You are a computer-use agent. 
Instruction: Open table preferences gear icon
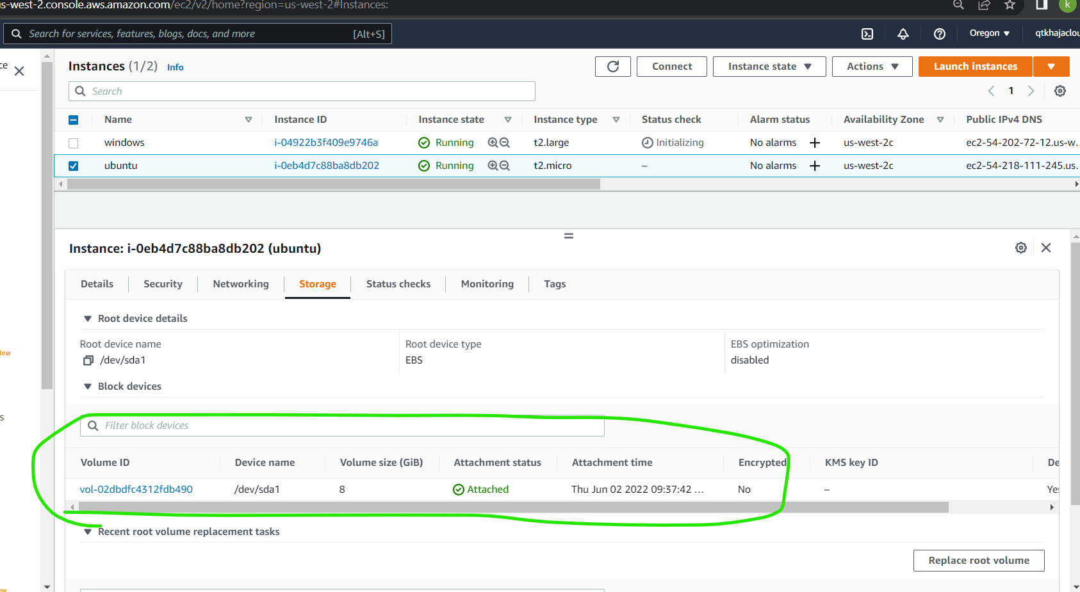pyautogui.click(x=1060, y=91)
